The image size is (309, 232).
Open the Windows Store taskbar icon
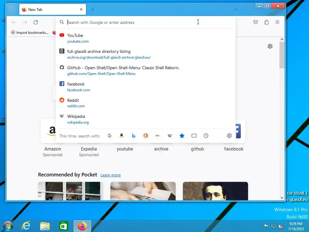[63, 226]
